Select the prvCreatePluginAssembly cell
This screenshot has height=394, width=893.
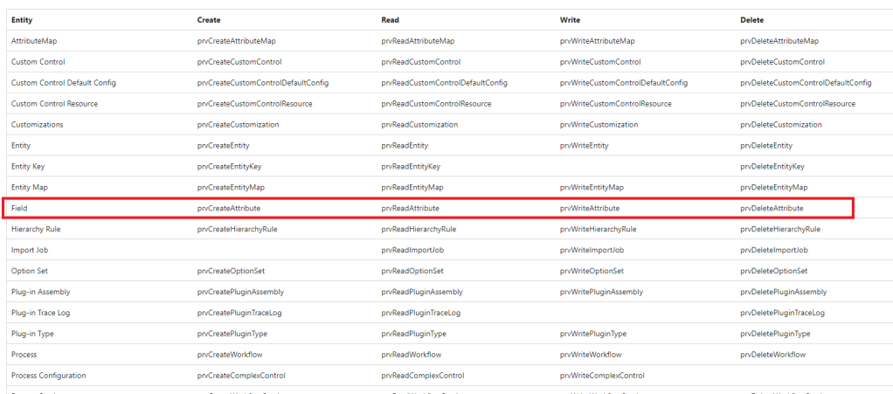[x=240, y=292]
